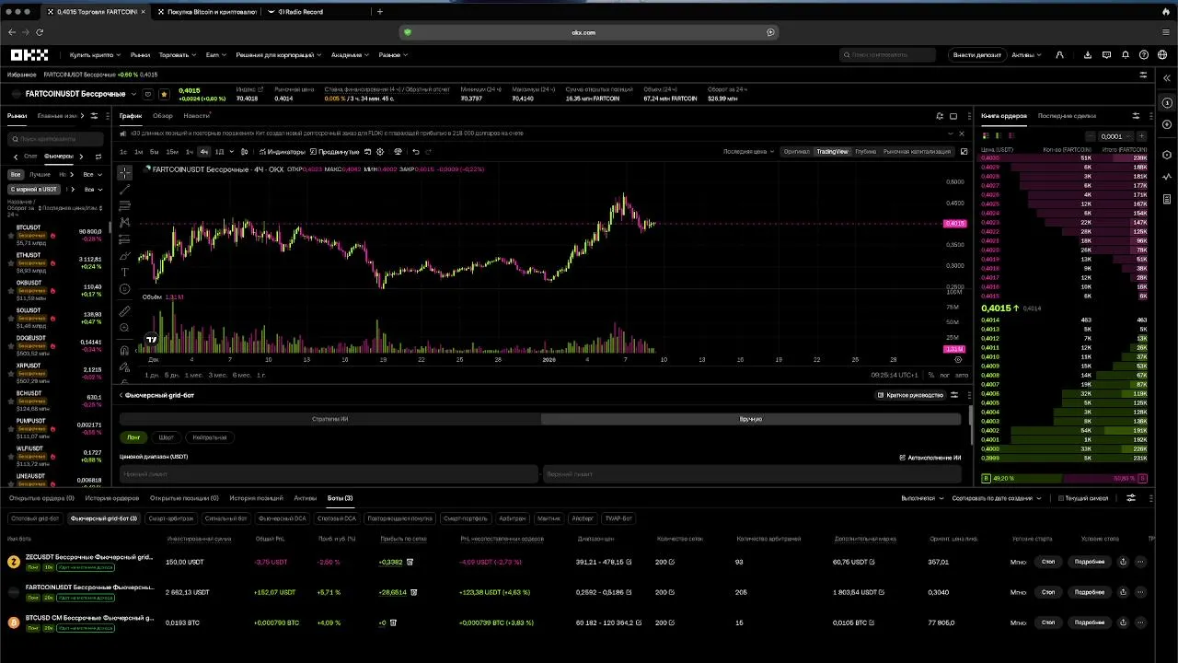Increase order book price step plus
This screenshot has width=1178, height=663.
tap(1142, 136)
